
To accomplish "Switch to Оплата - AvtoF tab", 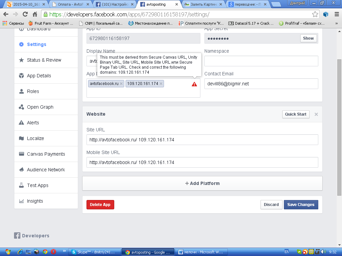I will 70,4.
